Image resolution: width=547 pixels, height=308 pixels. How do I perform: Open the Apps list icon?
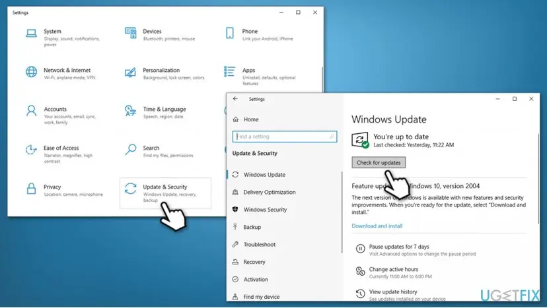point(229,71)
